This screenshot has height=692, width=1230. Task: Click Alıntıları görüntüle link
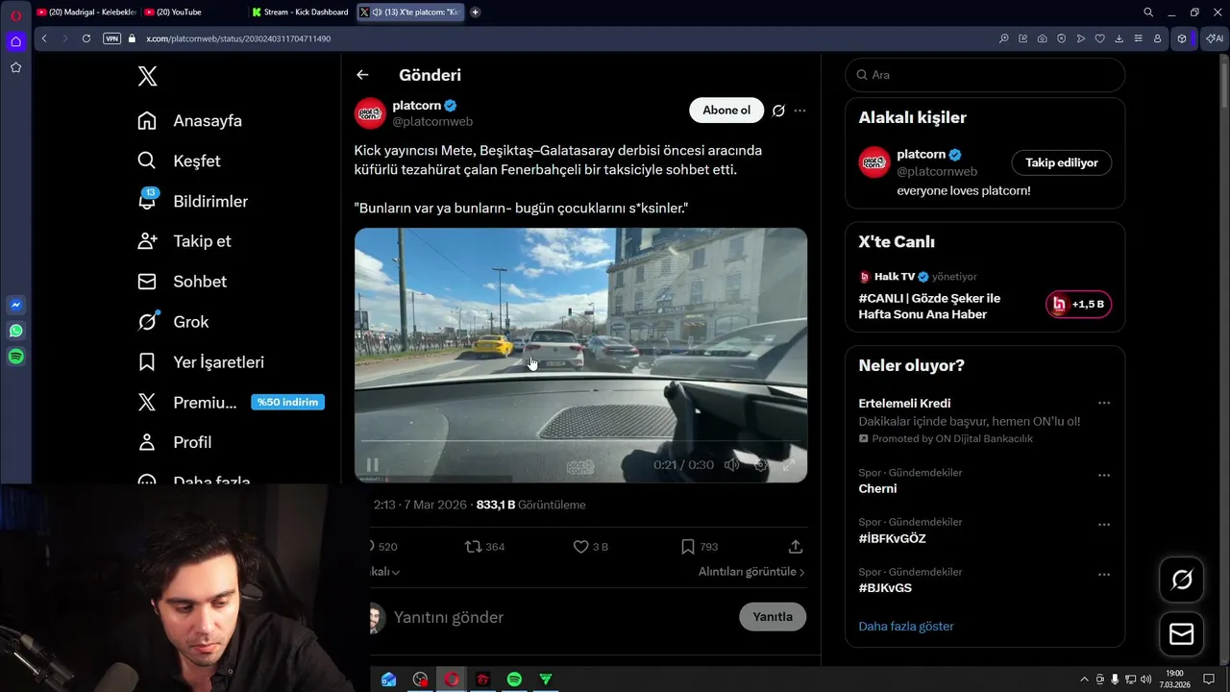[751, 572]
